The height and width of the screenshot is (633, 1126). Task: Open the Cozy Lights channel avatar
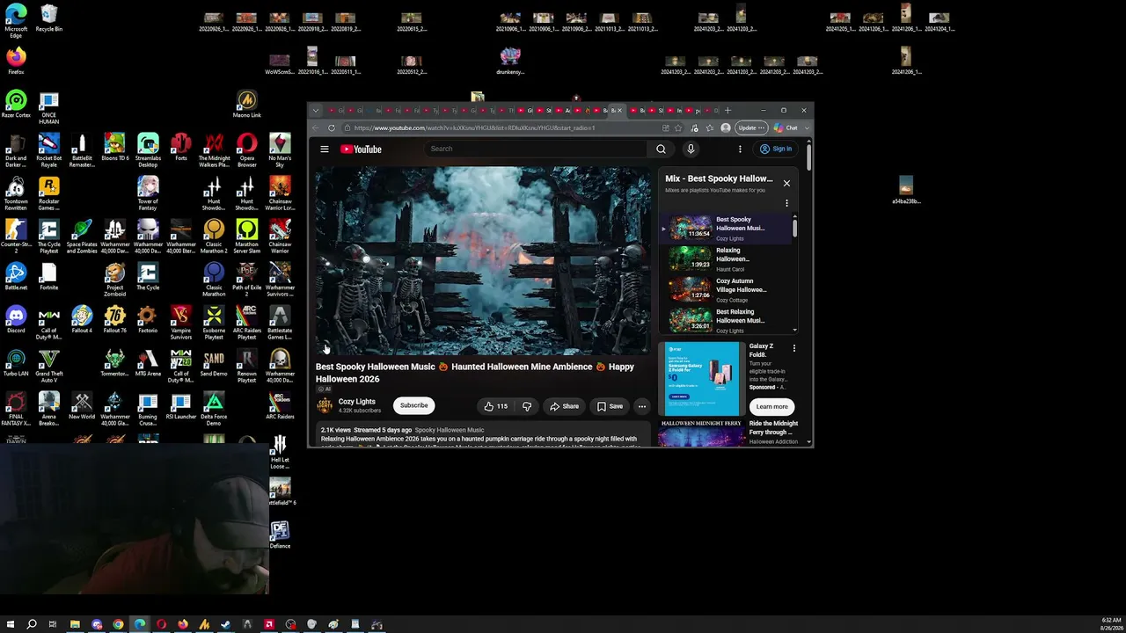[x=325, y=405]
